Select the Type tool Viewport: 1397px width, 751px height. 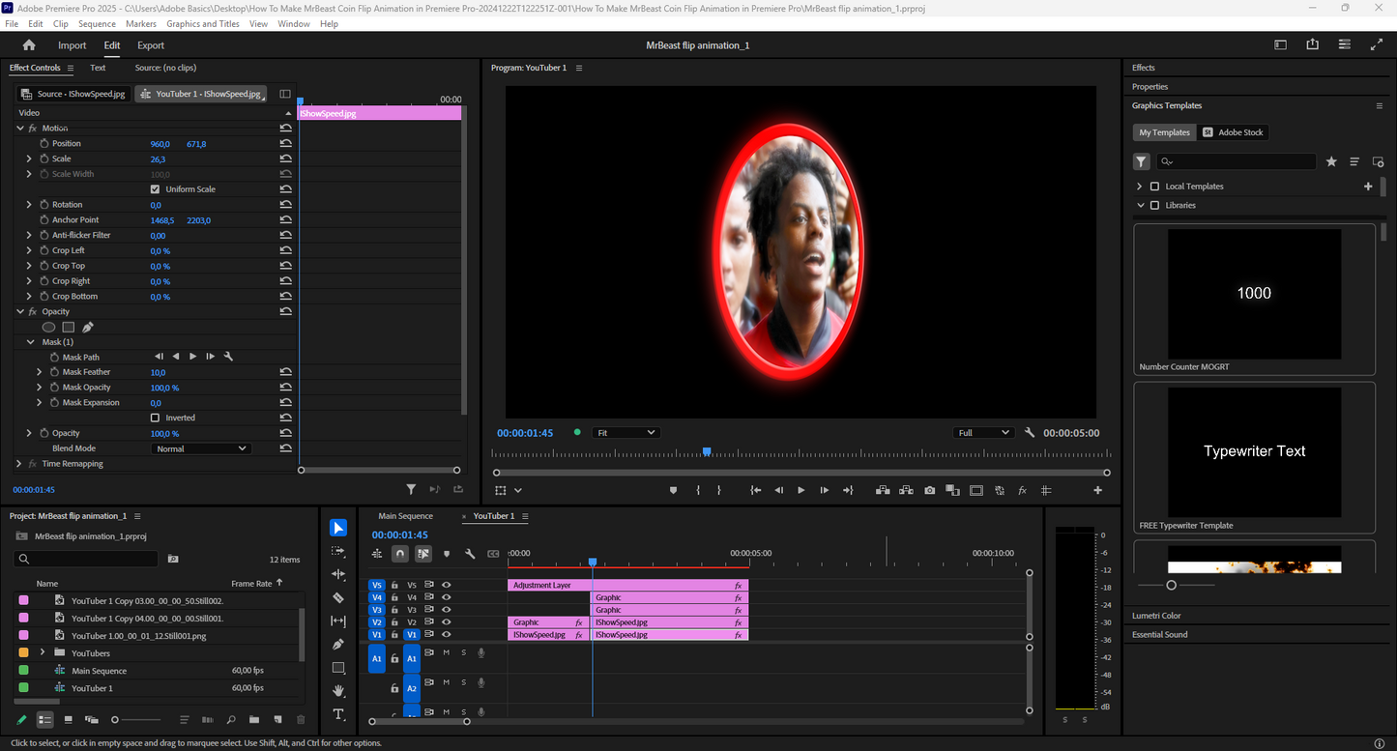(x=338, y=714)
